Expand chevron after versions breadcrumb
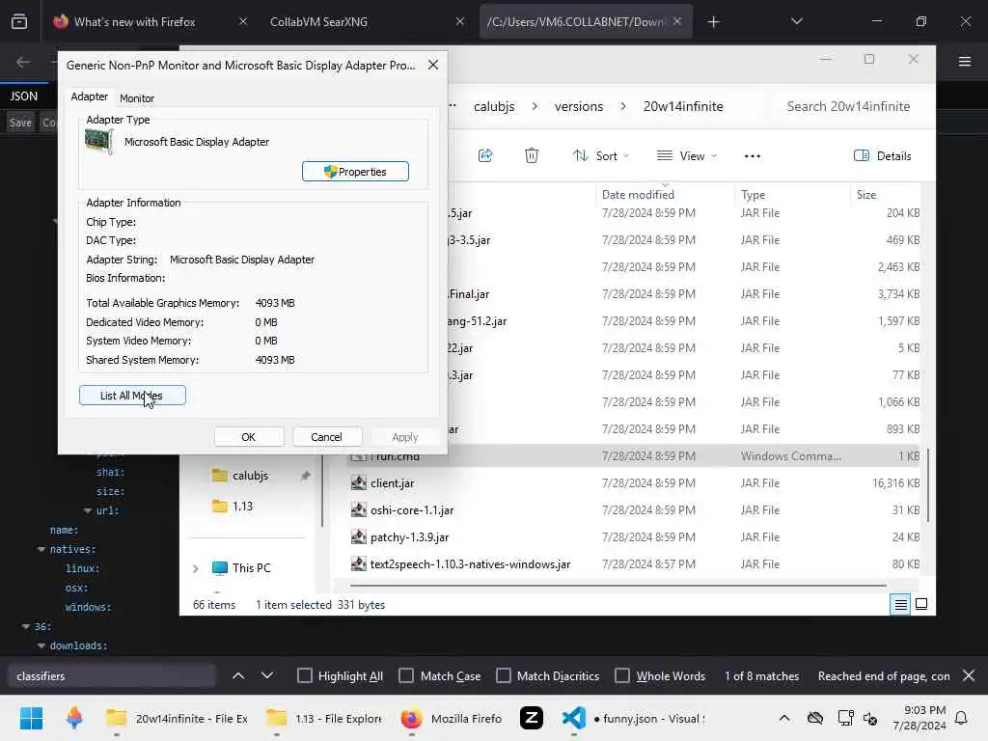The width and height of the screenshot is (988, 741). [623, 106]
